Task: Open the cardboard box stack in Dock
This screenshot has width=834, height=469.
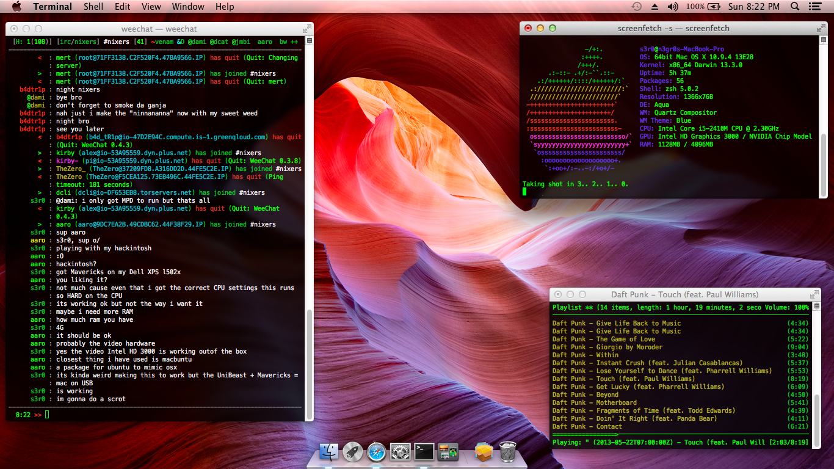Action: [484, 452]
